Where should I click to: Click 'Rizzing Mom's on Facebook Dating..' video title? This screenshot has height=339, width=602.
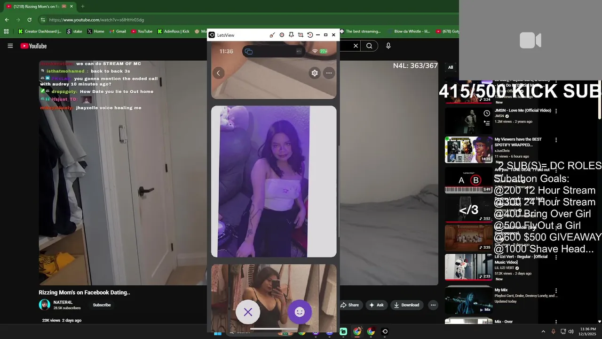[x=84, y=292]
